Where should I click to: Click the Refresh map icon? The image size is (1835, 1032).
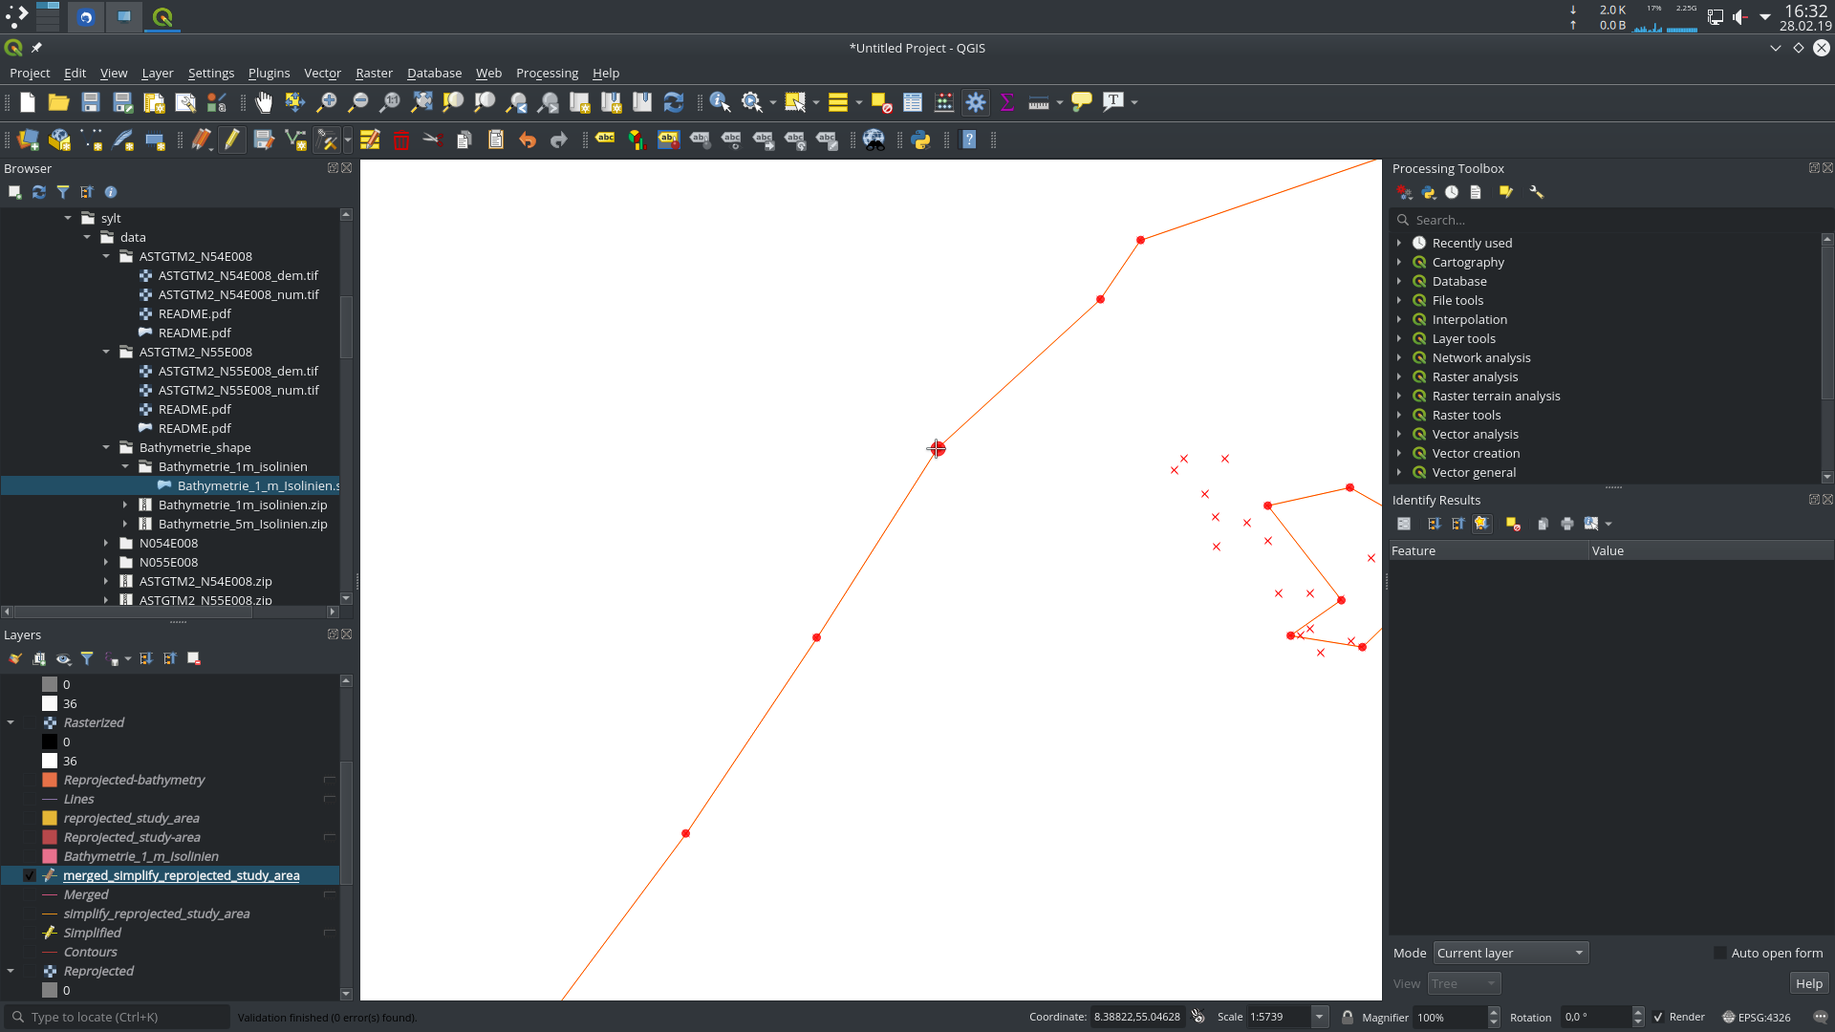click(674, 102)
